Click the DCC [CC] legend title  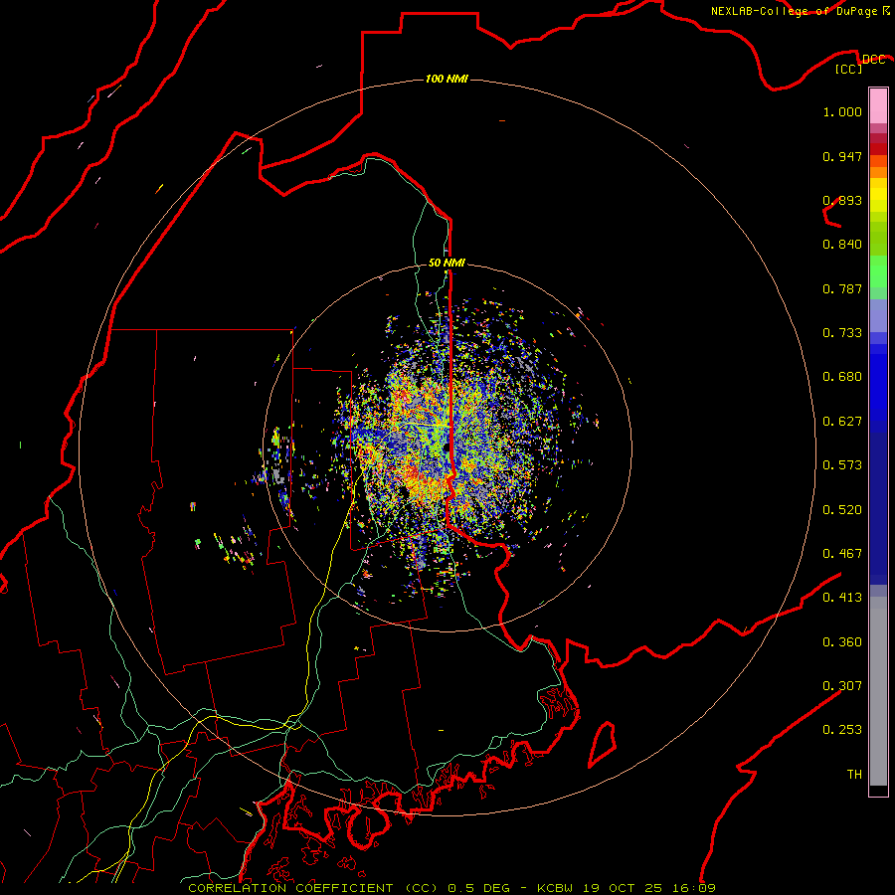point(859,64)
